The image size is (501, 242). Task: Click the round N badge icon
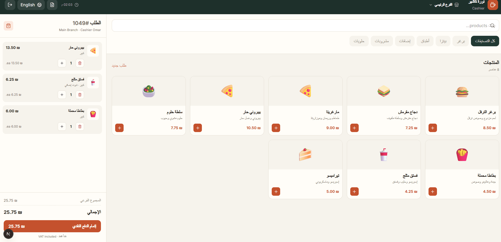[8, 234]
